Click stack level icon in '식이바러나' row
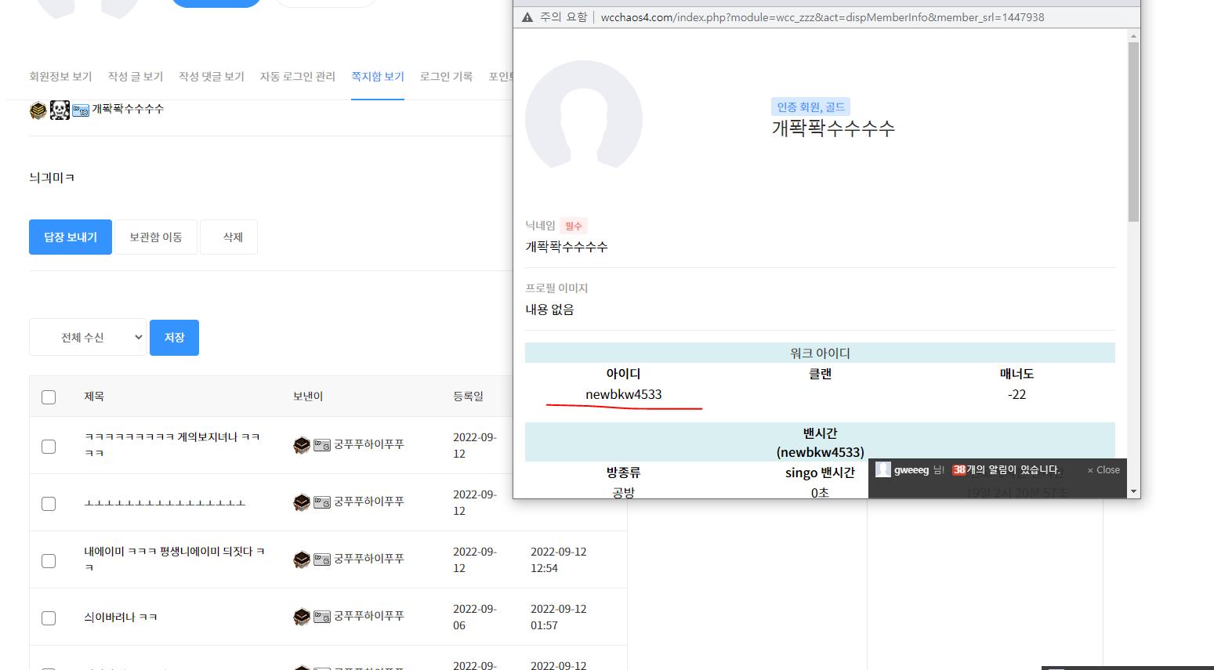This screenshot has width=1214, height=670. (x=302, y=617)
